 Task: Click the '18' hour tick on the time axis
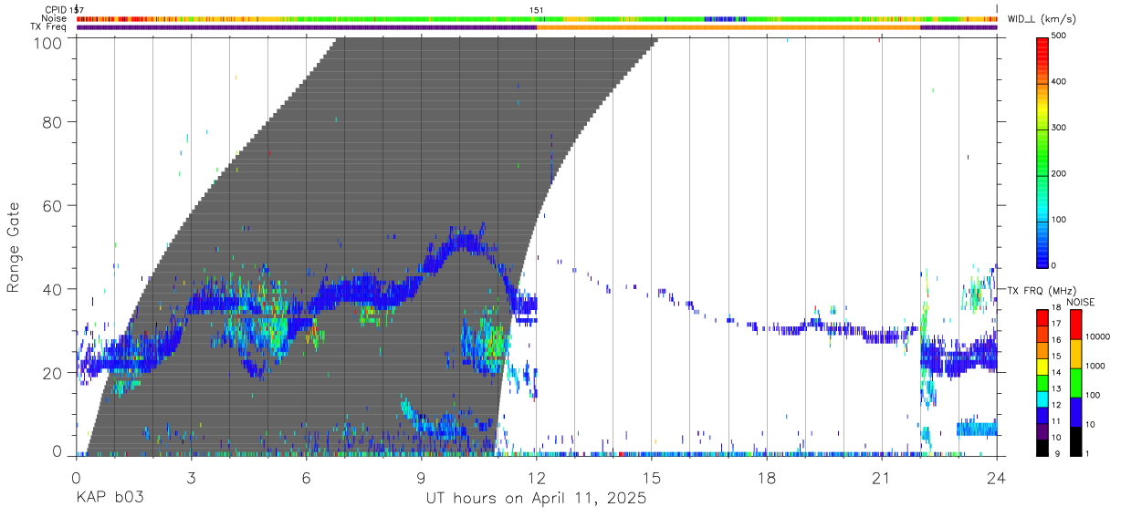(x=767, y=477)
